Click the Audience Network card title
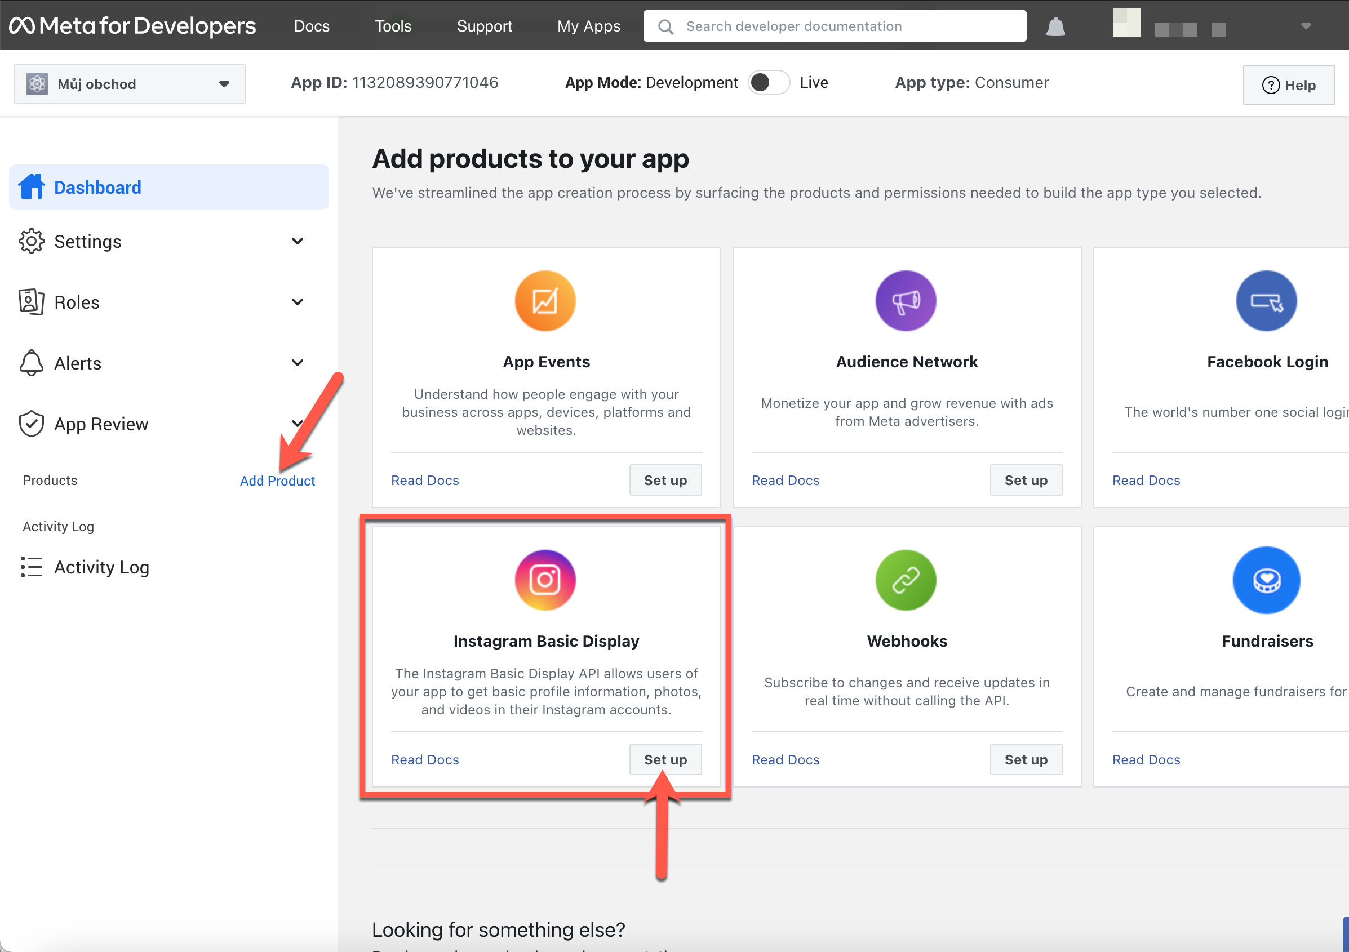Viewport: 1349px width, 952px height. point(907,362)
